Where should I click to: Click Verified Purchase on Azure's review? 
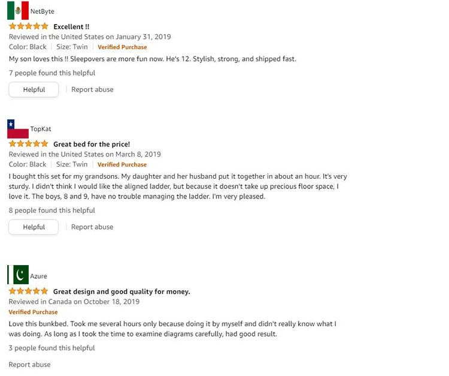[x=33, y=312]
